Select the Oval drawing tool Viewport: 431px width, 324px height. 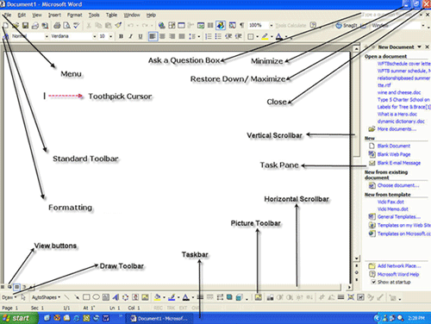96,297
